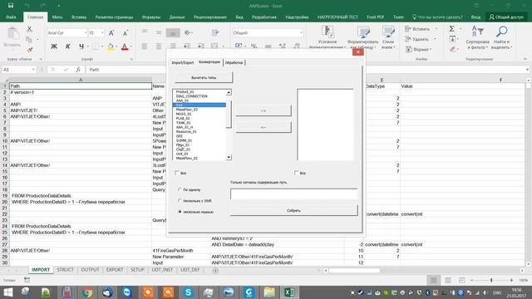The image size is (532, 299).
Task: Switch to the STRUCT sheet tab
Action: click(65, 270)
